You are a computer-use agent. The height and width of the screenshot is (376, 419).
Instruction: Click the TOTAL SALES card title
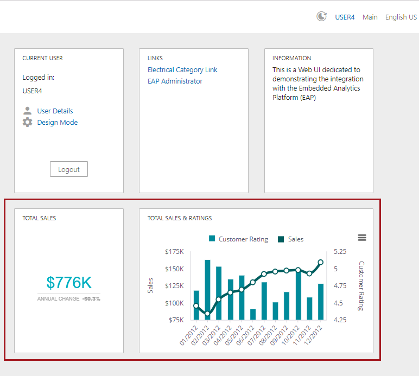coord(39,218)
